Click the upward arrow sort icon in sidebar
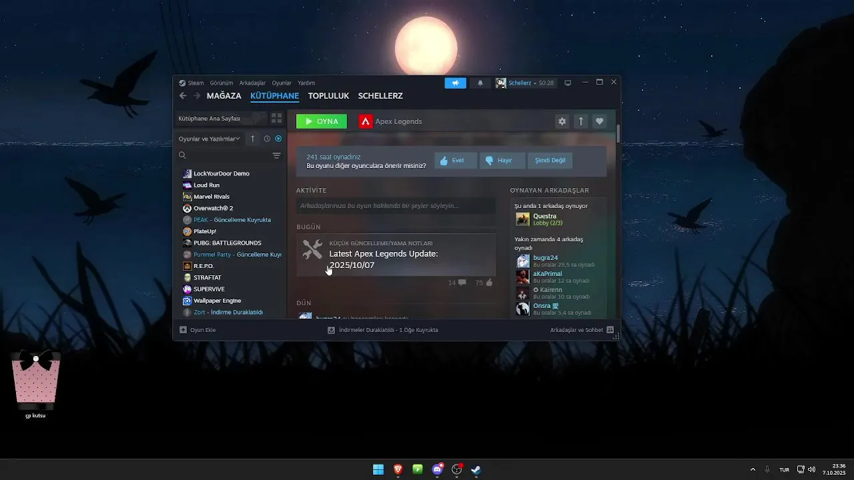The height and width of the screenshot is (480, 854). (x=252, y=139)
